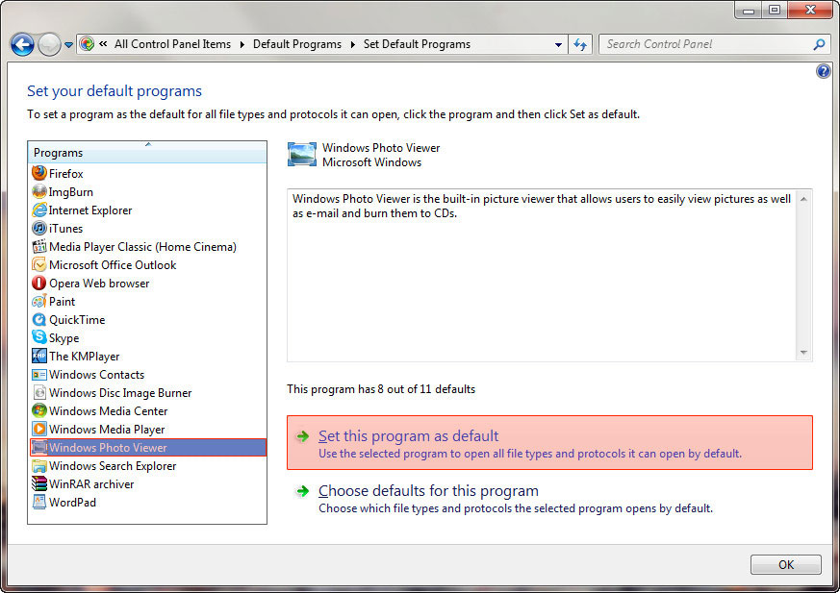The width and height of the screenshot is (840, 593).
Task: Open Control Panel help via question mark
Action: coord(824,71)
